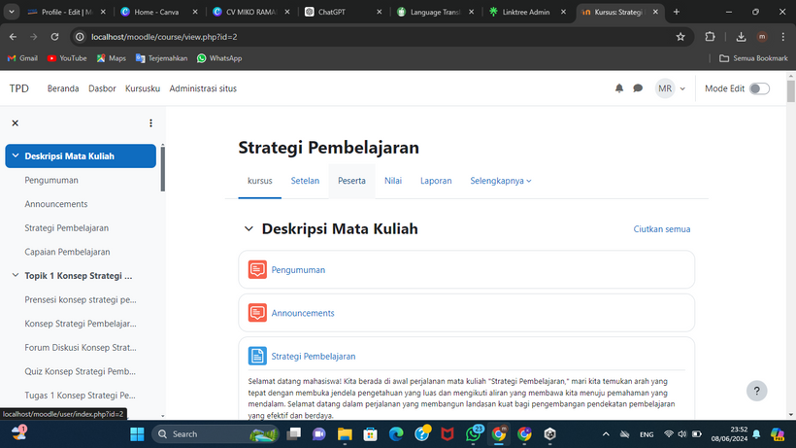
Task: Click the Pengumuman forum activity icon
Action: point(257,270)
